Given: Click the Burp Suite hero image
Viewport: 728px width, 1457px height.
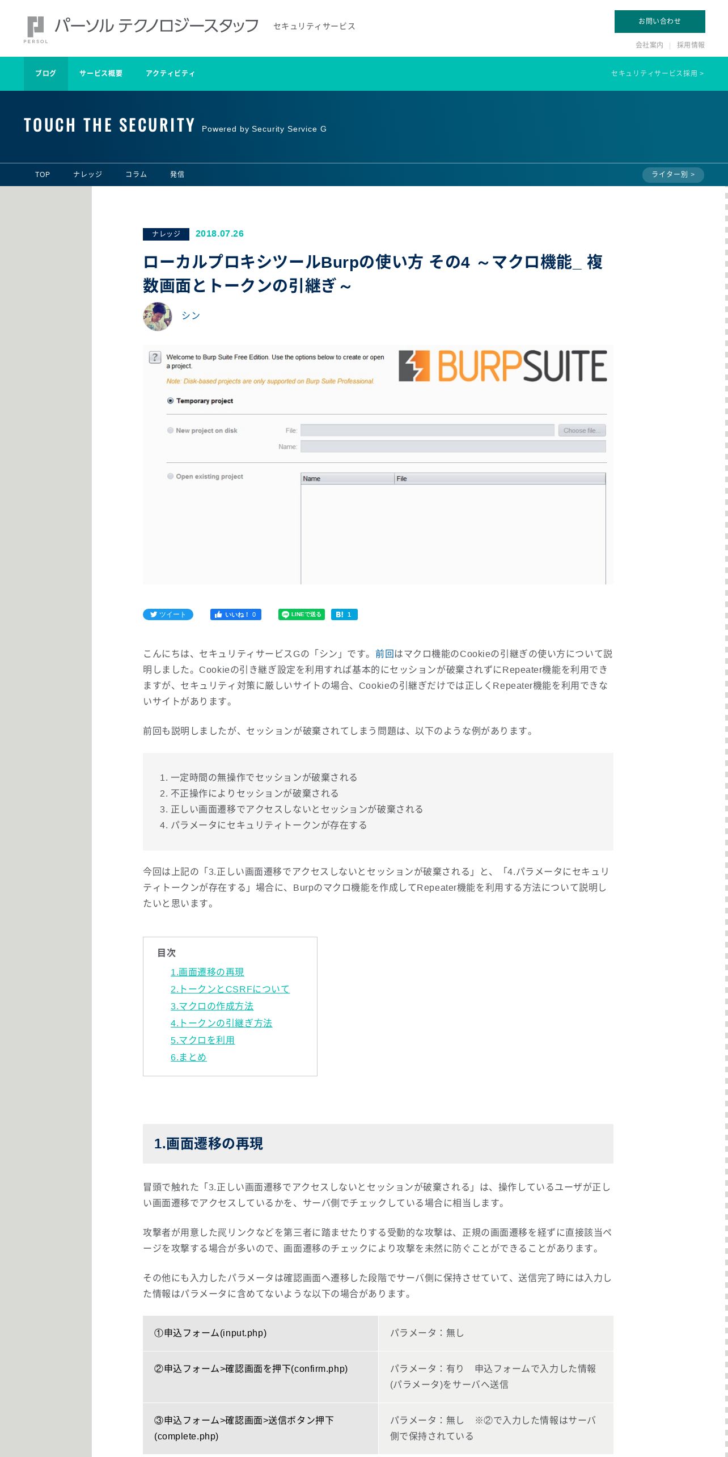Looking at the screenshot, I should click(x=378, y=465).
